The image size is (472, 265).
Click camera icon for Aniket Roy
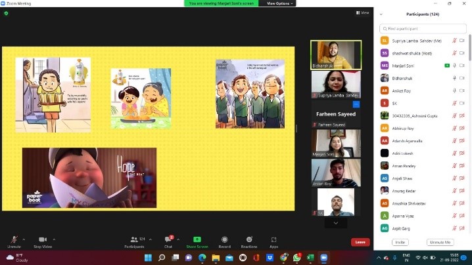point(462,91)
